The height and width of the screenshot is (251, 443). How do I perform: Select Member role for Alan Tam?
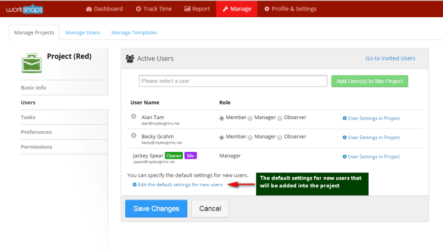222,119
